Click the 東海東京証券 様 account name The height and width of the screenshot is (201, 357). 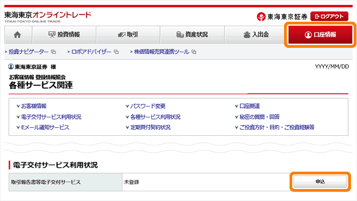(35, 67)
